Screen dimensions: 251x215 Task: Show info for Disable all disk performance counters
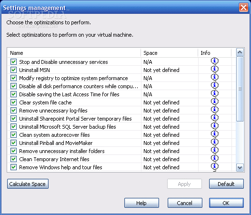(x=214, y=86)
